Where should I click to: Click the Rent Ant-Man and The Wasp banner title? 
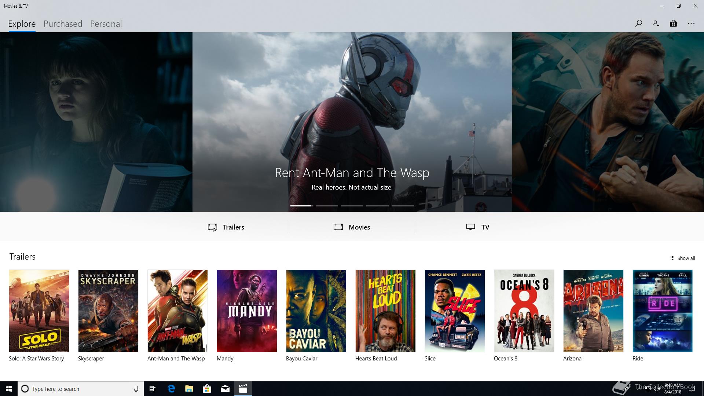coord(352,173)
